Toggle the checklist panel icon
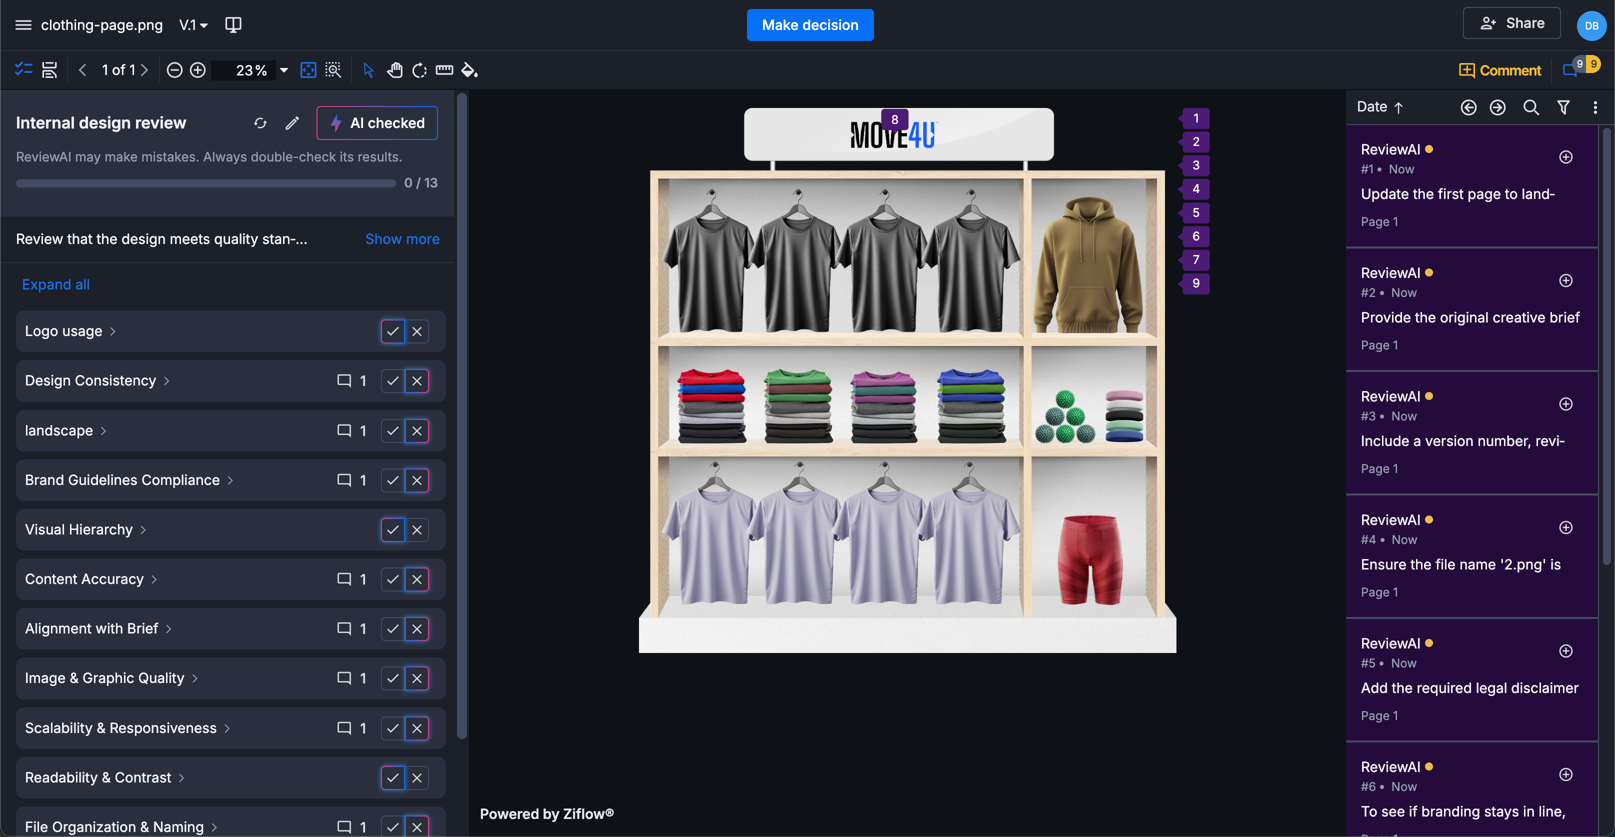This screenshot has width=1615, height=837. 24,69
